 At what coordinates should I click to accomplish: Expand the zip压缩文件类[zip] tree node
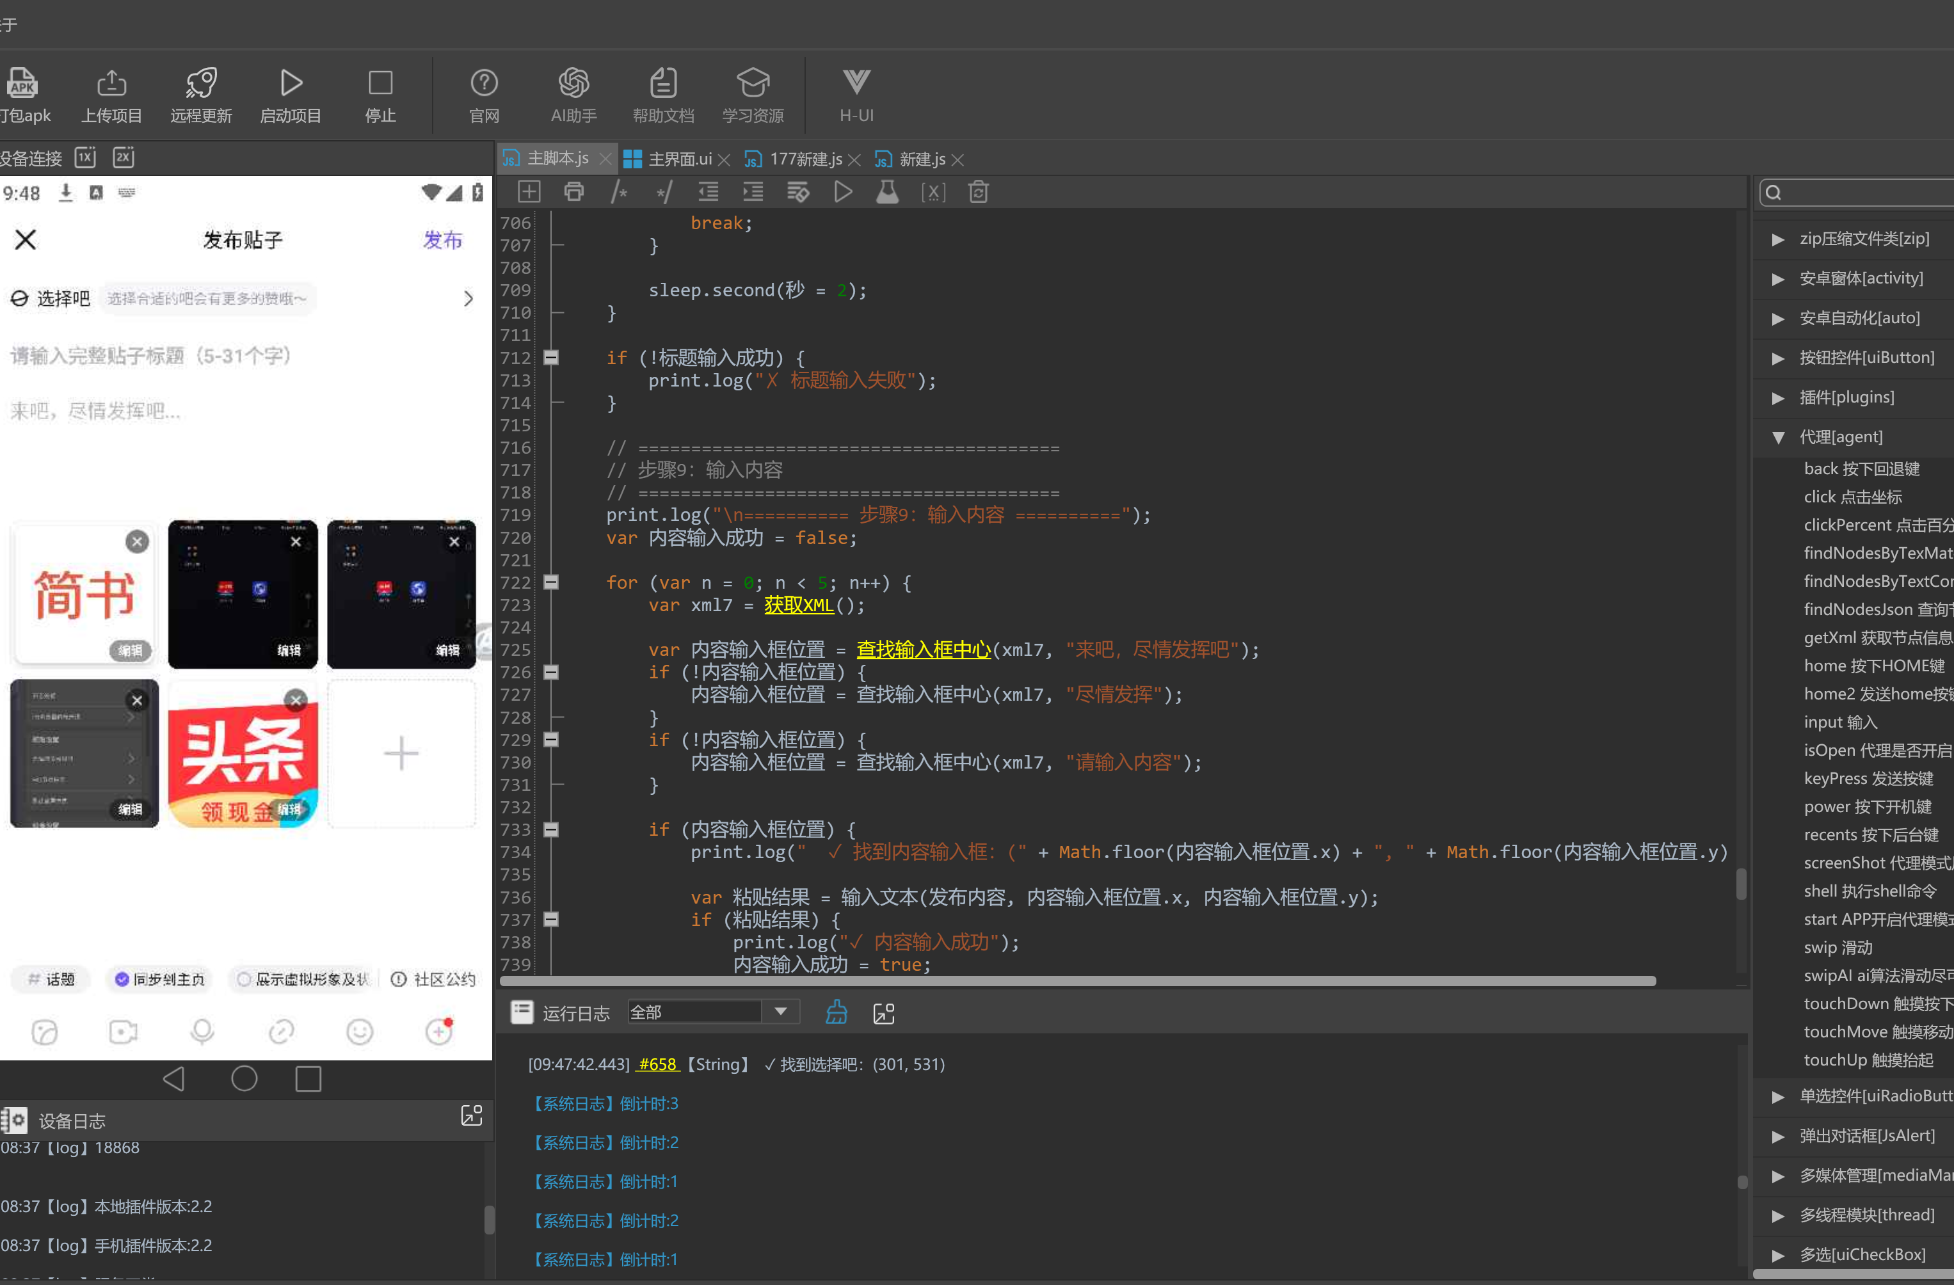pyautogui.click(x=1777, y=239)
